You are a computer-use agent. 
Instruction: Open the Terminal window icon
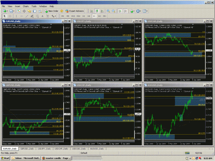point(34,11)
